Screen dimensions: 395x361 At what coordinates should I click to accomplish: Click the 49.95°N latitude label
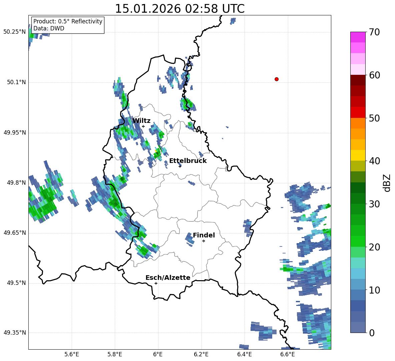pyautogui.click(x=15, y=132)
